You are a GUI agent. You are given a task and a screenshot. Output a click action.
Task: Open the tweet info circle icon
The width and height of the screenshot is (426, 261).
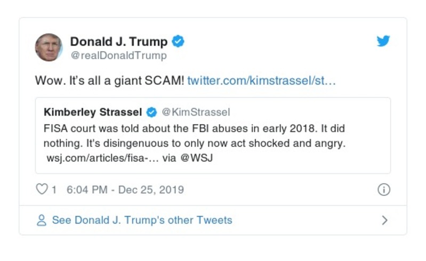[383, 190]
